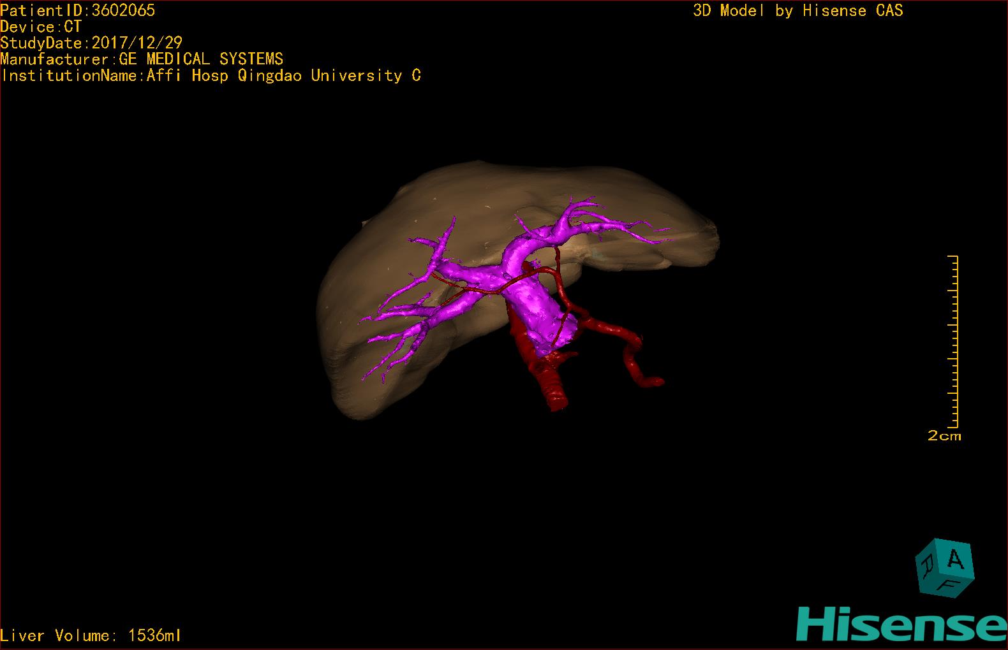Viewport: 1008px width, 650px height.
Task: Click the A face of orientation cube
Action: 955,560
